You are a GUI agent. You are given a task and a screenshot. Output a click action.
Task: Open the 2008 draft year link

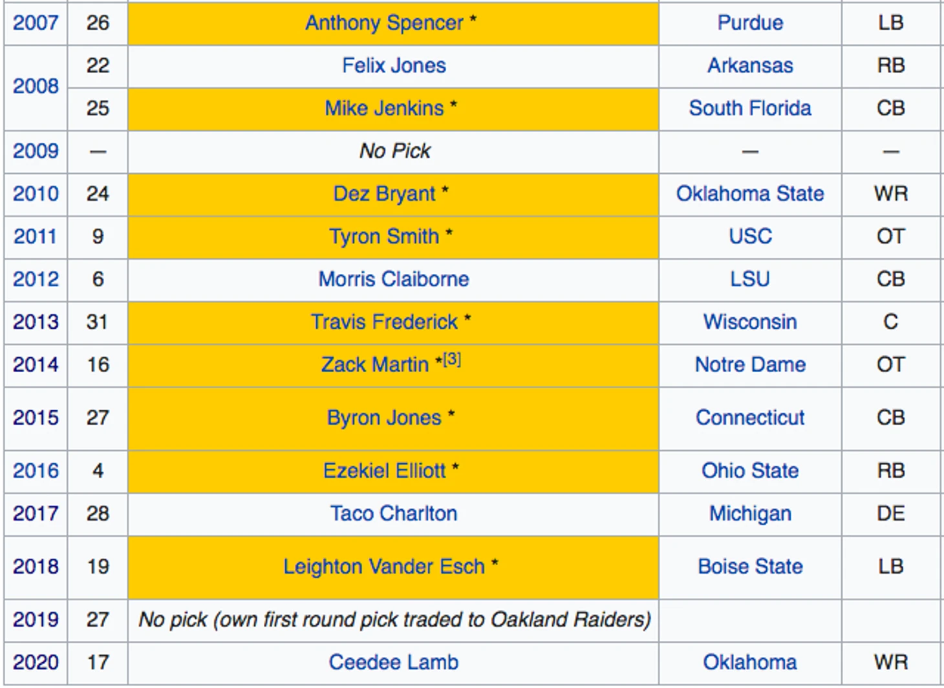point(36,87)
